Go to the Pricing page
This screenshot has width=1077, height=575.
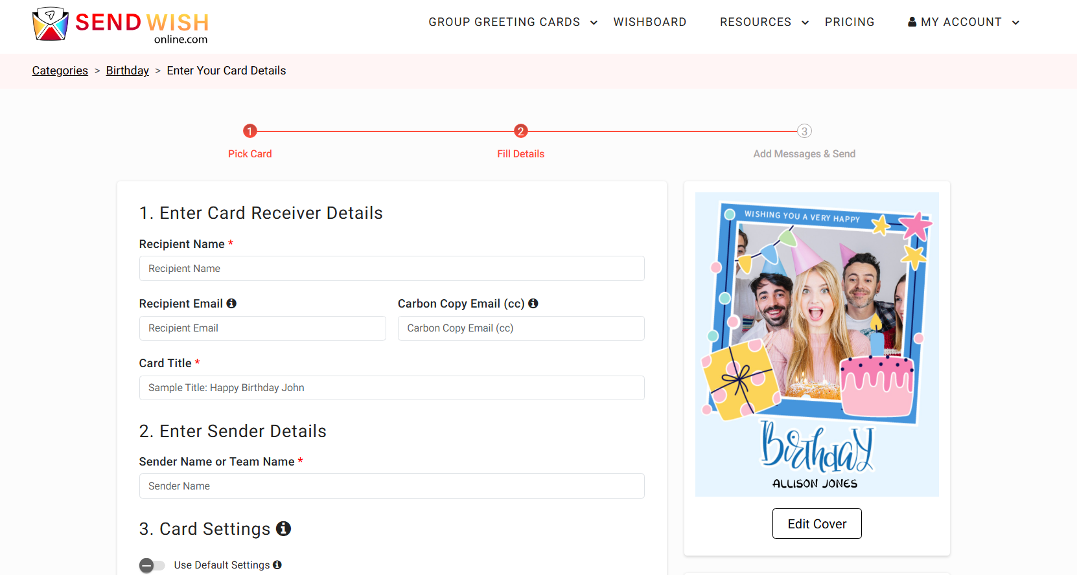click(849, 22)
